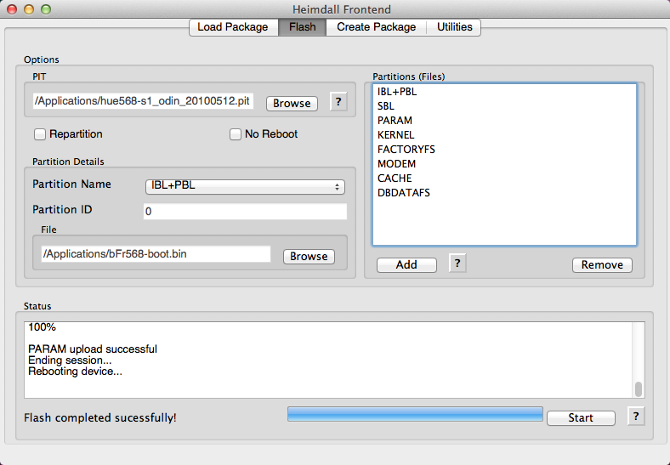Click the Start flash button

[x=581, y=418]
